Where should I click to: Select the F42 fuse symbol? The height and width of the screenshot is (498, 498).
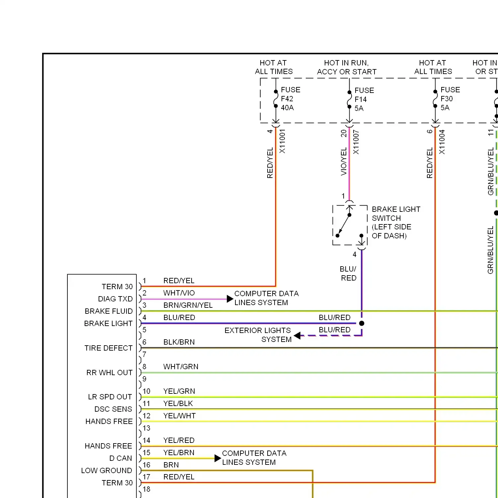[x=276, y=99]
